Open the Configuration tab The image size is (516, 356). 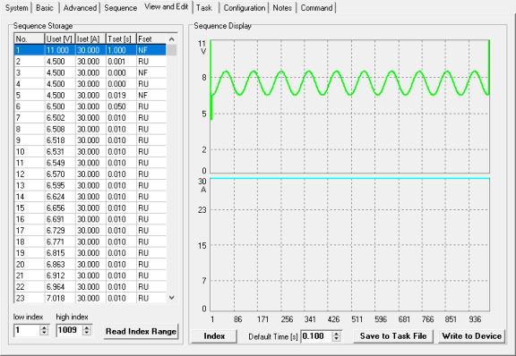[x=245, y=7]
